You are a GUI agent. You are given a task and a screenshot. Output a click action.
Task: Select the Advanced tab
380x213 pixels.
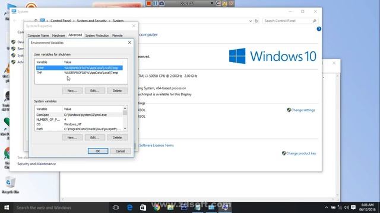pyautogui.click(x=75, y=35)
